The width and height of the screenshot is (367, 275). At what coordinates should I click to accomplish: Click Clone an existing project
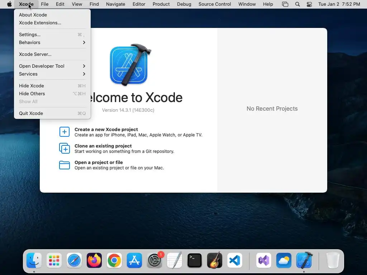[116, 149]
